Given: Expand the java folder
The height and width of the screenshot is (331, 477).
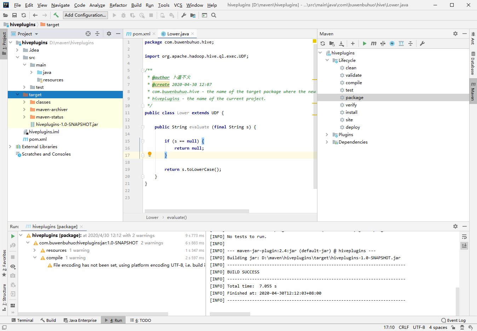Looking at the screenshot, I should [x=31, y=72].
